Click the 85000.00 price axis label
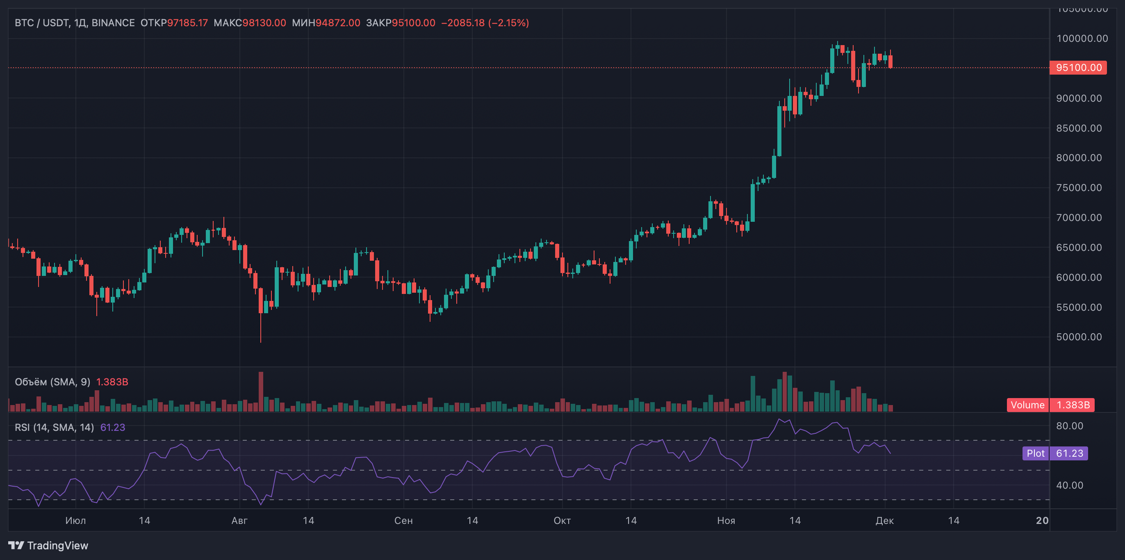The image size is (1125, 560). (x=1079, y=128)
